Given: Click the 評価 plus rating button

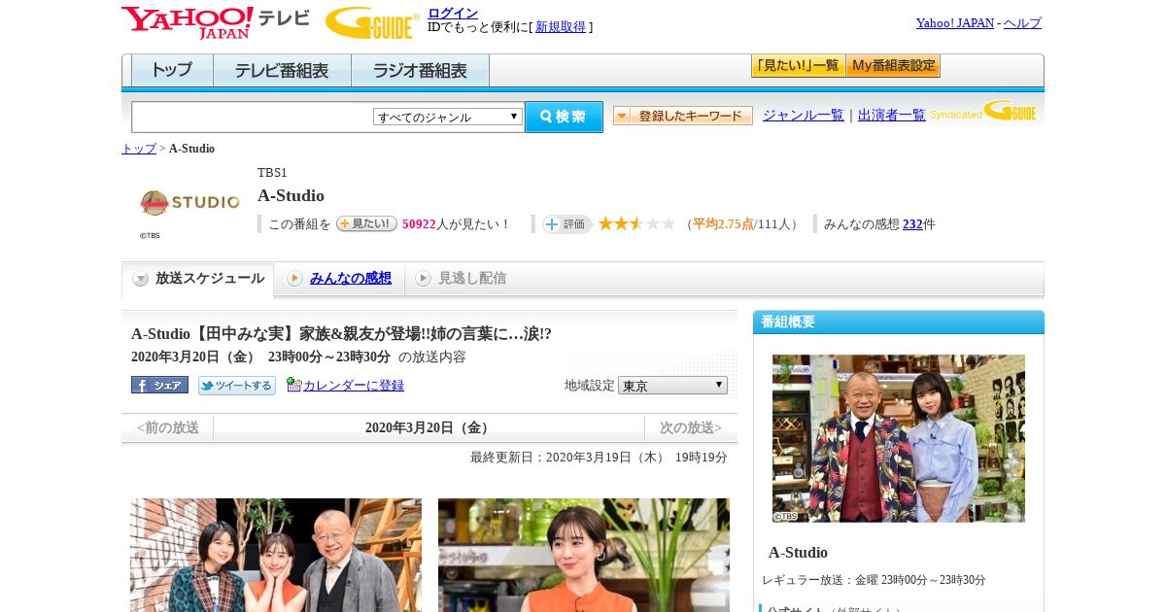Looking at the screenshot, I should (567, 224).
